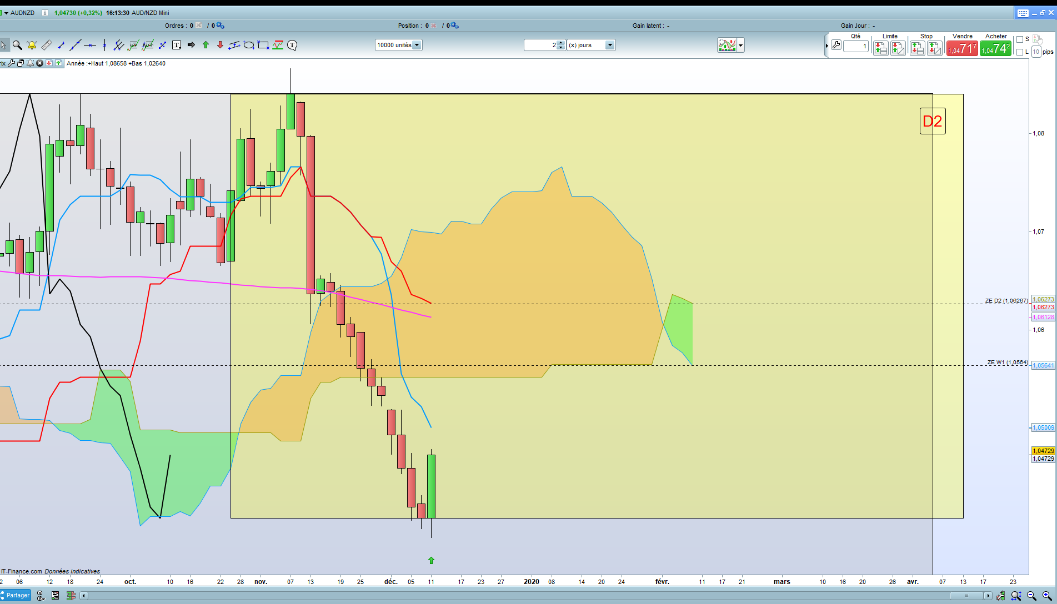This screenshot has height=604, width=1057.
Task: Click the timeframe number input field
Action: (540, 45)
